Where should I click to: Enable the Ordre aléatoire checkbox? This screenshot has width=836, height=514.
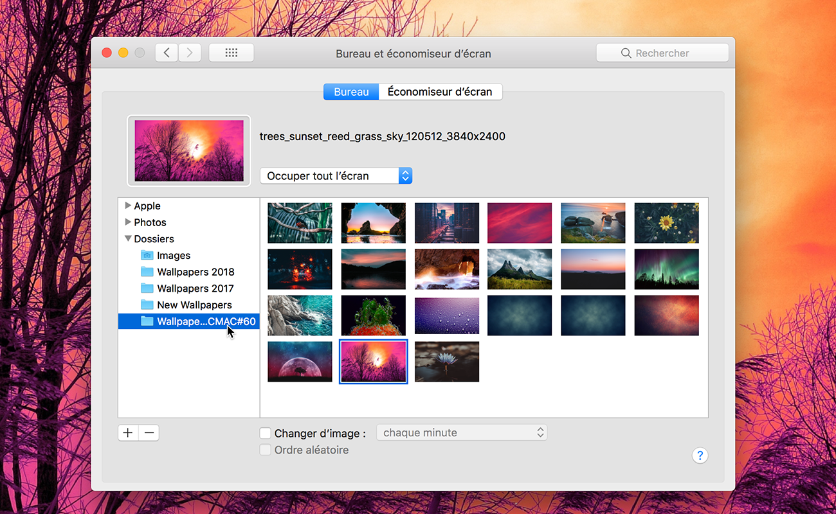click(266, 450)
